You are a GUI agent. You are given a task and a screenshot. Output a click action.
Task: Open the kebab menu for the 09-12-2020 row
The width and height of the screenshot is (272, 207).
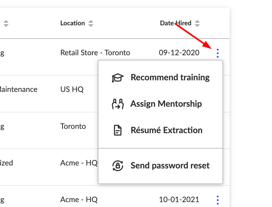tap(217, 53)
